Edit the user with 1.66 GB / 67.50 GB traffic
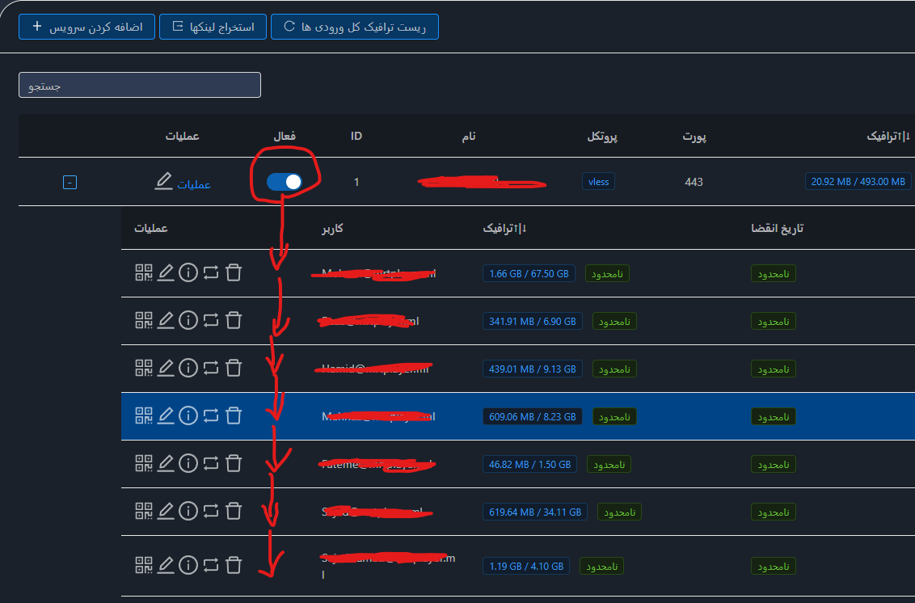This screenshot has width=915, height=603. tap(166, 272)
